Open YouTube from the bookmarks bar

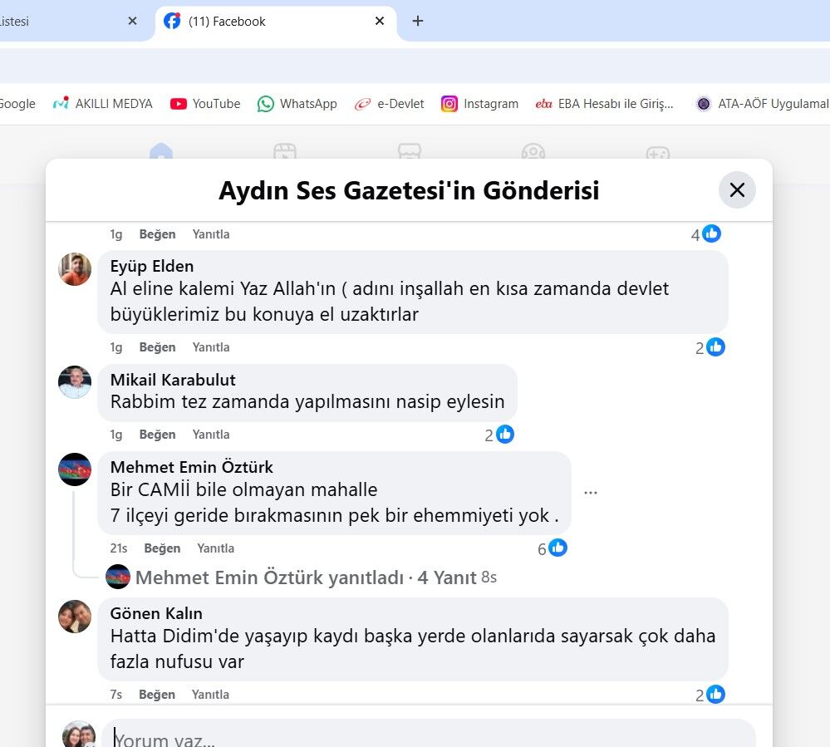pyautogui.click(x=204, y=104)
